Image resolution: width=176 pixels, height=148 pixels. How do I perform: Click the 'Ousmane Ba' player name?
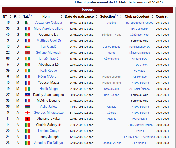point(49,35)
